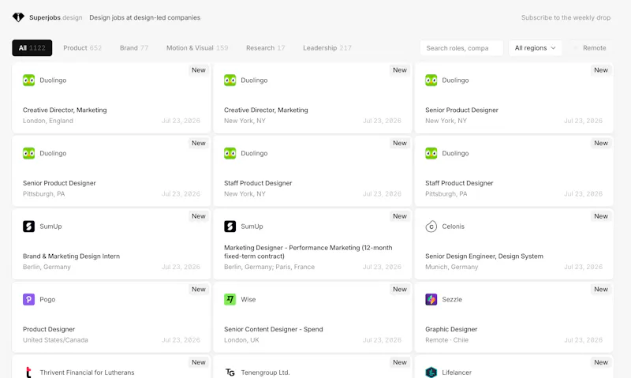631x378 pixels.
Task: Click the Superjobs.design site name
Action: (55, 17)
